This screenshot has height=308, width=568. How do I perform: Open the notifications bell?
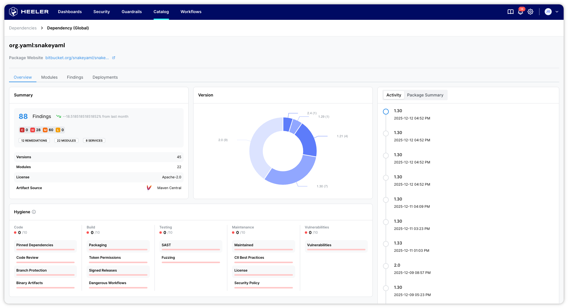coord(520,12)
